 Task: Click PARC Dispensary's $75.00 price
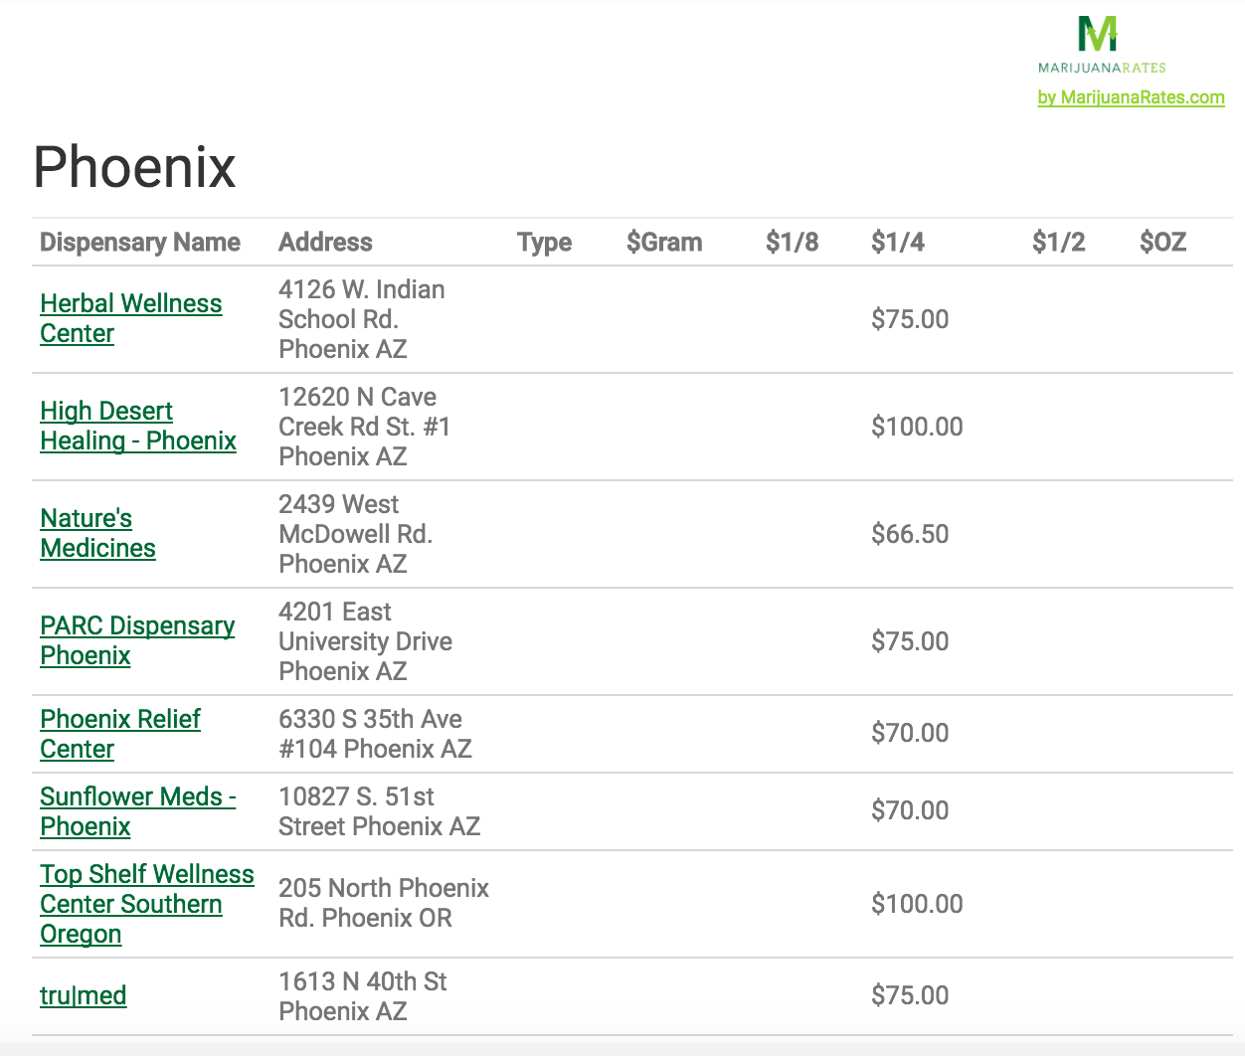pyautogui.click(x=910, y=641)
